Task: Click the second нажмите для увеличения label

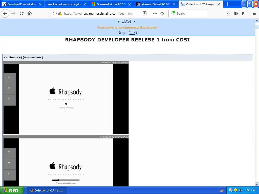Action: [114, 137]
